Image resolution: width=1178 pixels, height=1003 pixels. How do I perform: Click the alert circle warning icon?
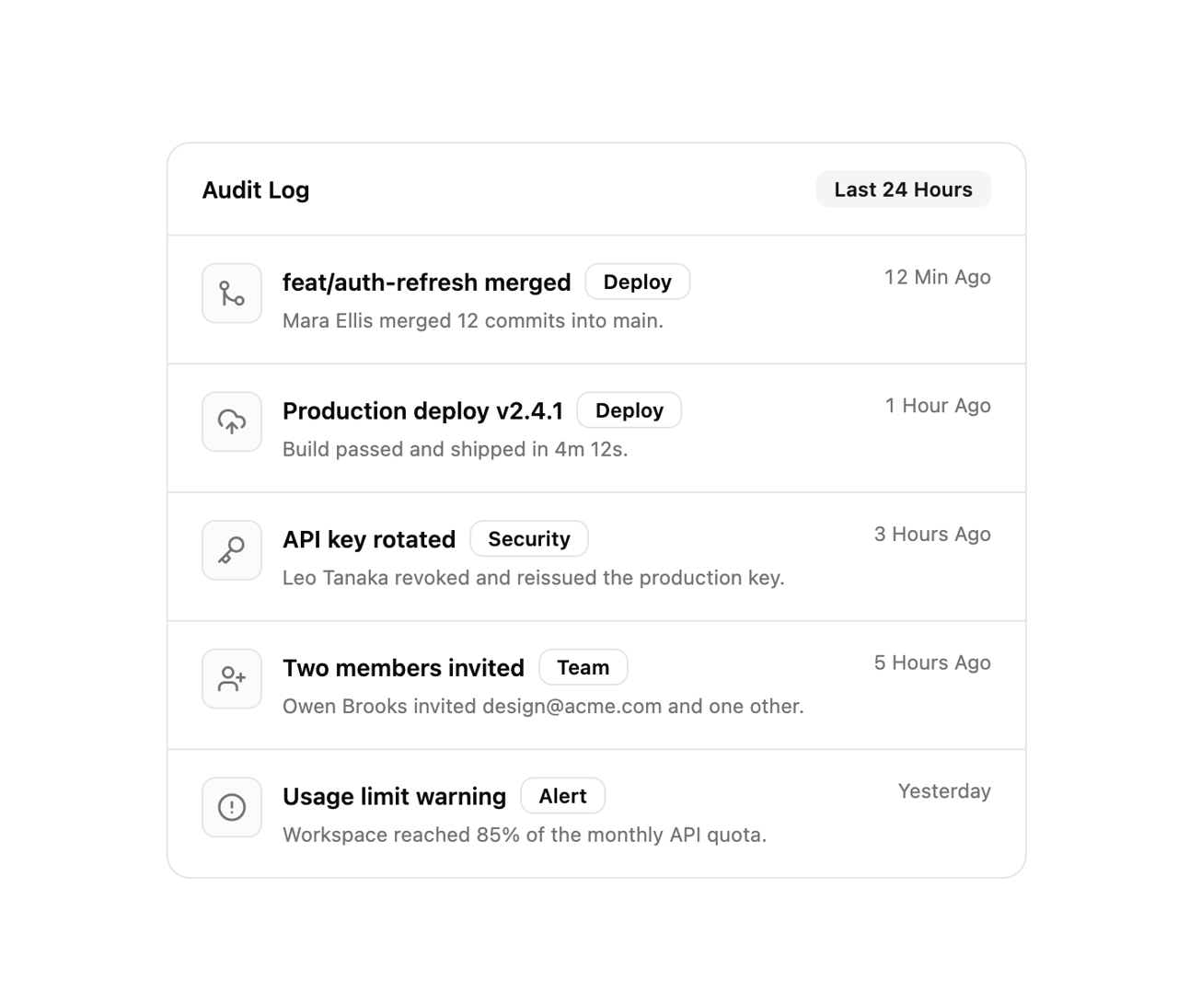[232, 807]
